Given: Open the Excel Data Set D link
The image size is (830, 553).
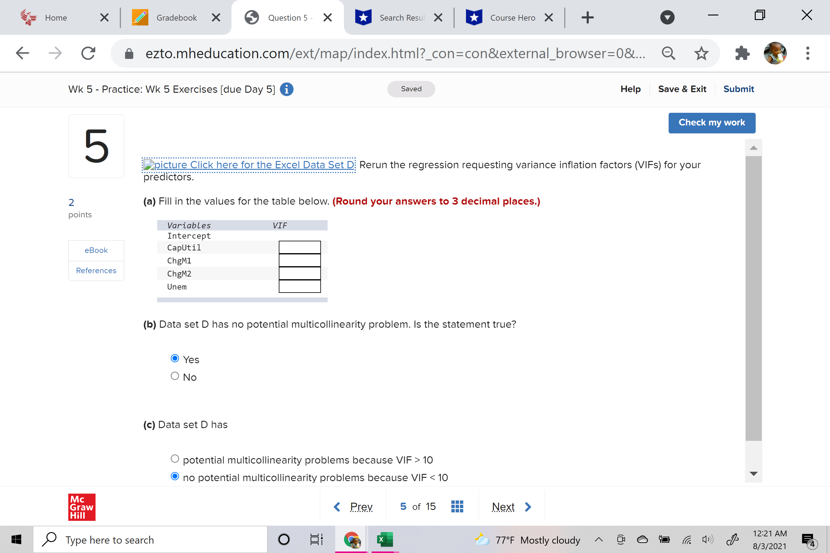Looking at the screenshot, I should click(248, 165).
